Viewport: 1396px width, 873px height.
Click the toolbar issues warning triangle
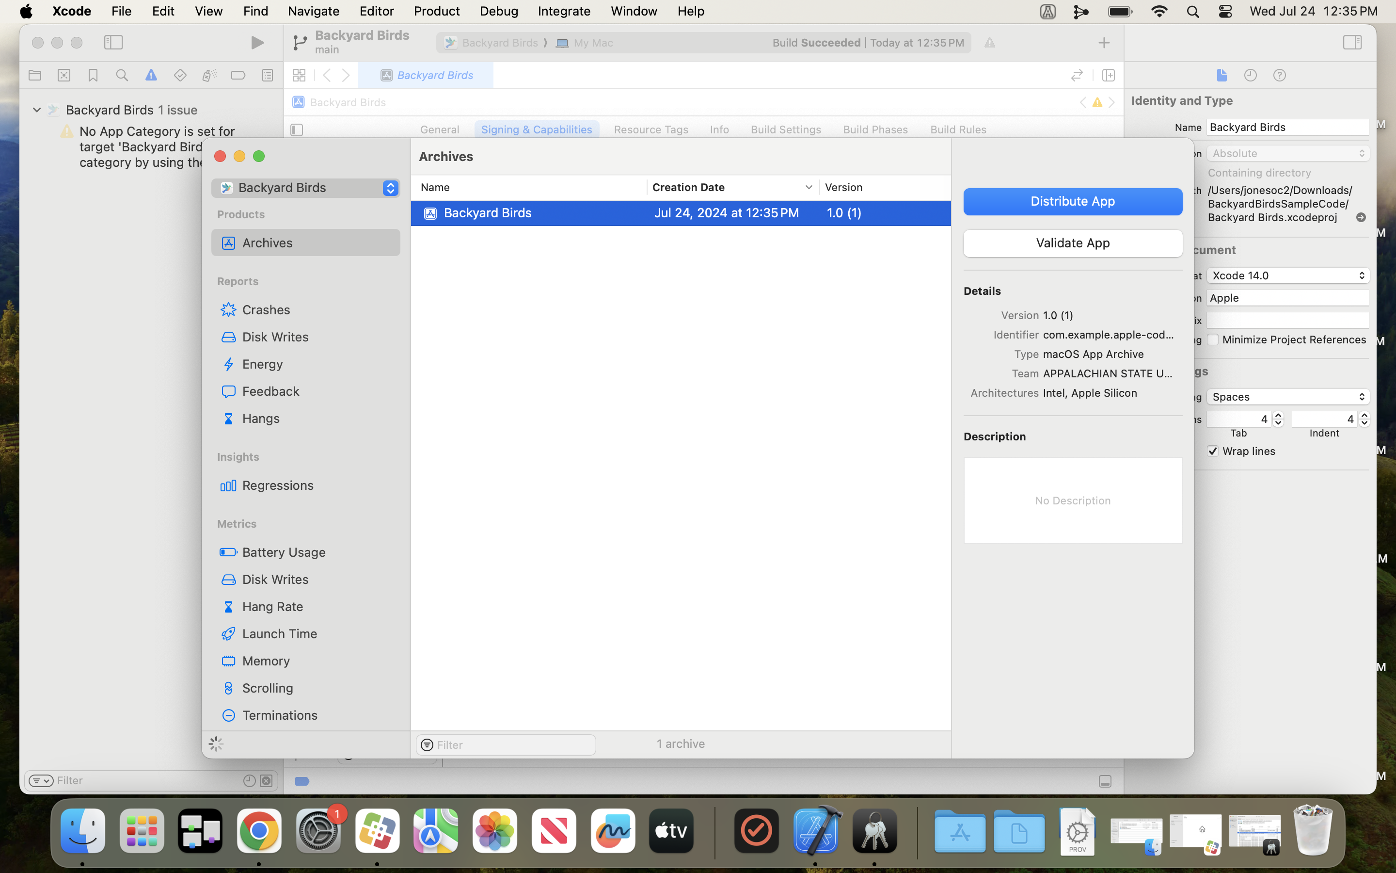coord(989,43)
